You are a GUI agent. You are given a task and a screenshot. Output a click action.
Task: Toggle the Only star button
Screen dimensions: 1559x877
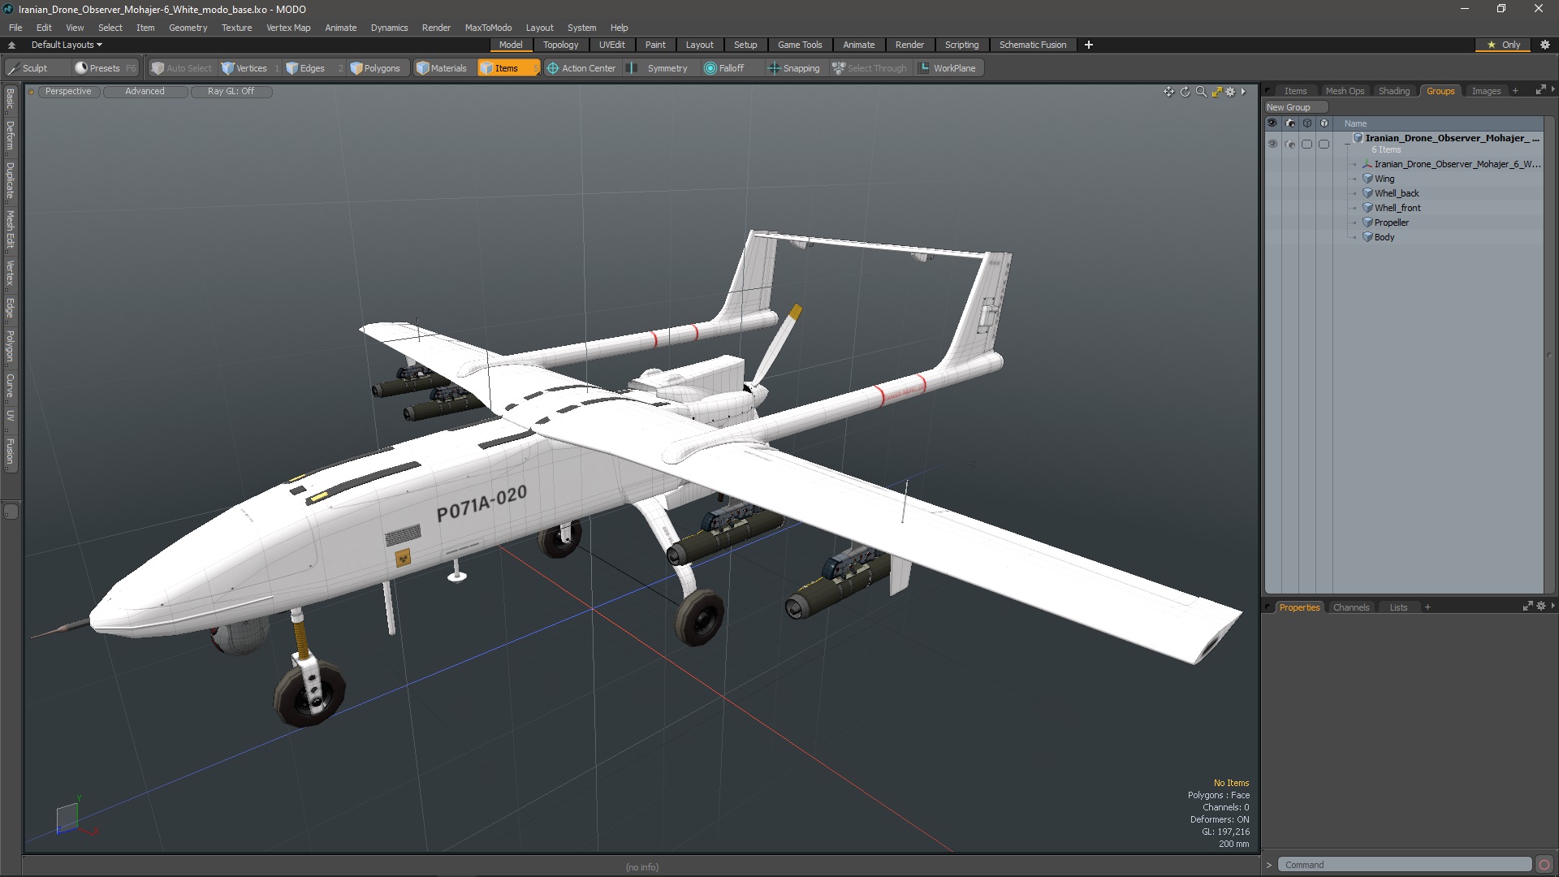pyautogui.click(x=1504, y=45)
